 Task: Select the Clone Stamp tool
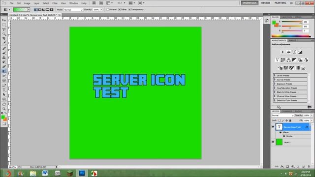(4, 58)
